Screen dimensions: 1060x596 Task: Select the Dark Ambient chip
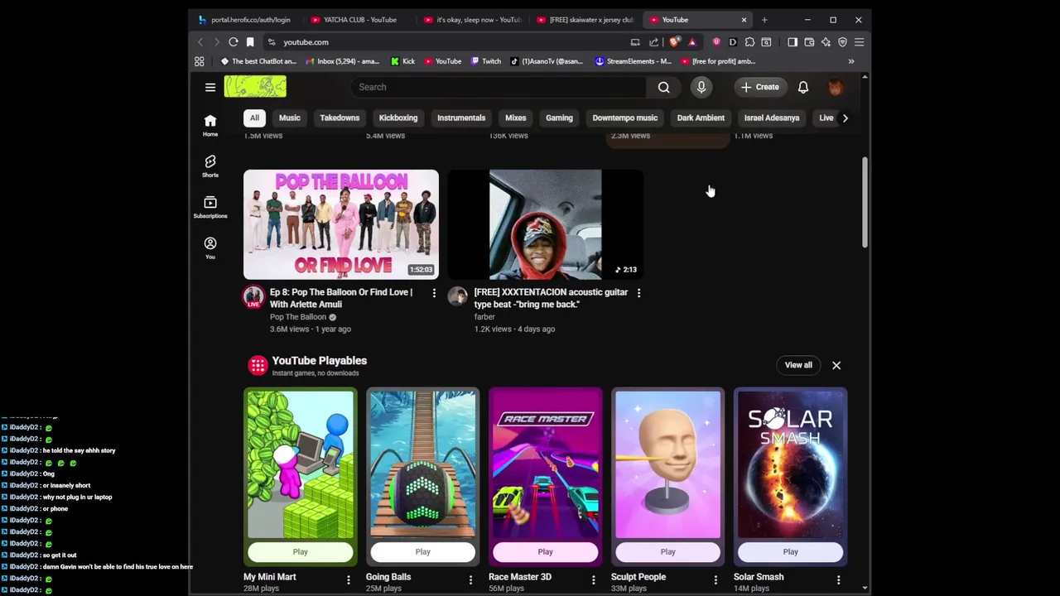point(701,118)
